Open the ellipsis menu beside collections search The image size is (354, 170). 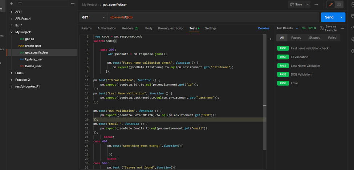pos(73,3)
